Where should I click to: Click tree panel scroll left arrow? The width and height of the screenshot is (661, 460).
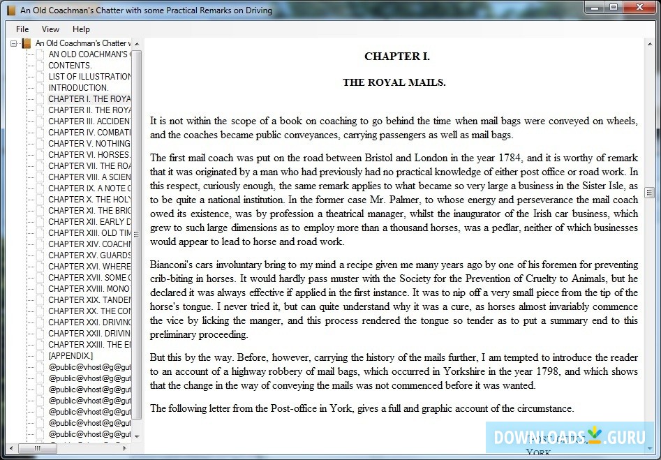11,448
